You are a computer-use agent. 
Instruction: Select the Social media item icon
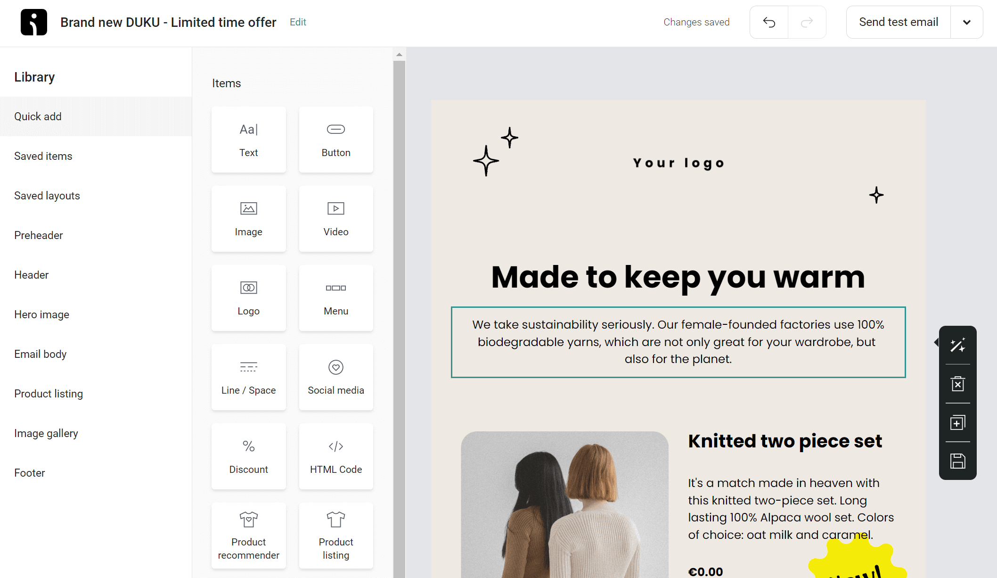tap(336, 367)
